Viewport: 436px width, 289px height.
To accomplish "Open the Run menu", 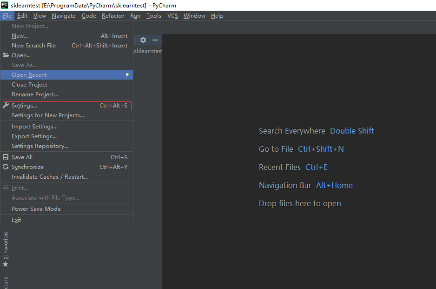I will pos(135,16).
